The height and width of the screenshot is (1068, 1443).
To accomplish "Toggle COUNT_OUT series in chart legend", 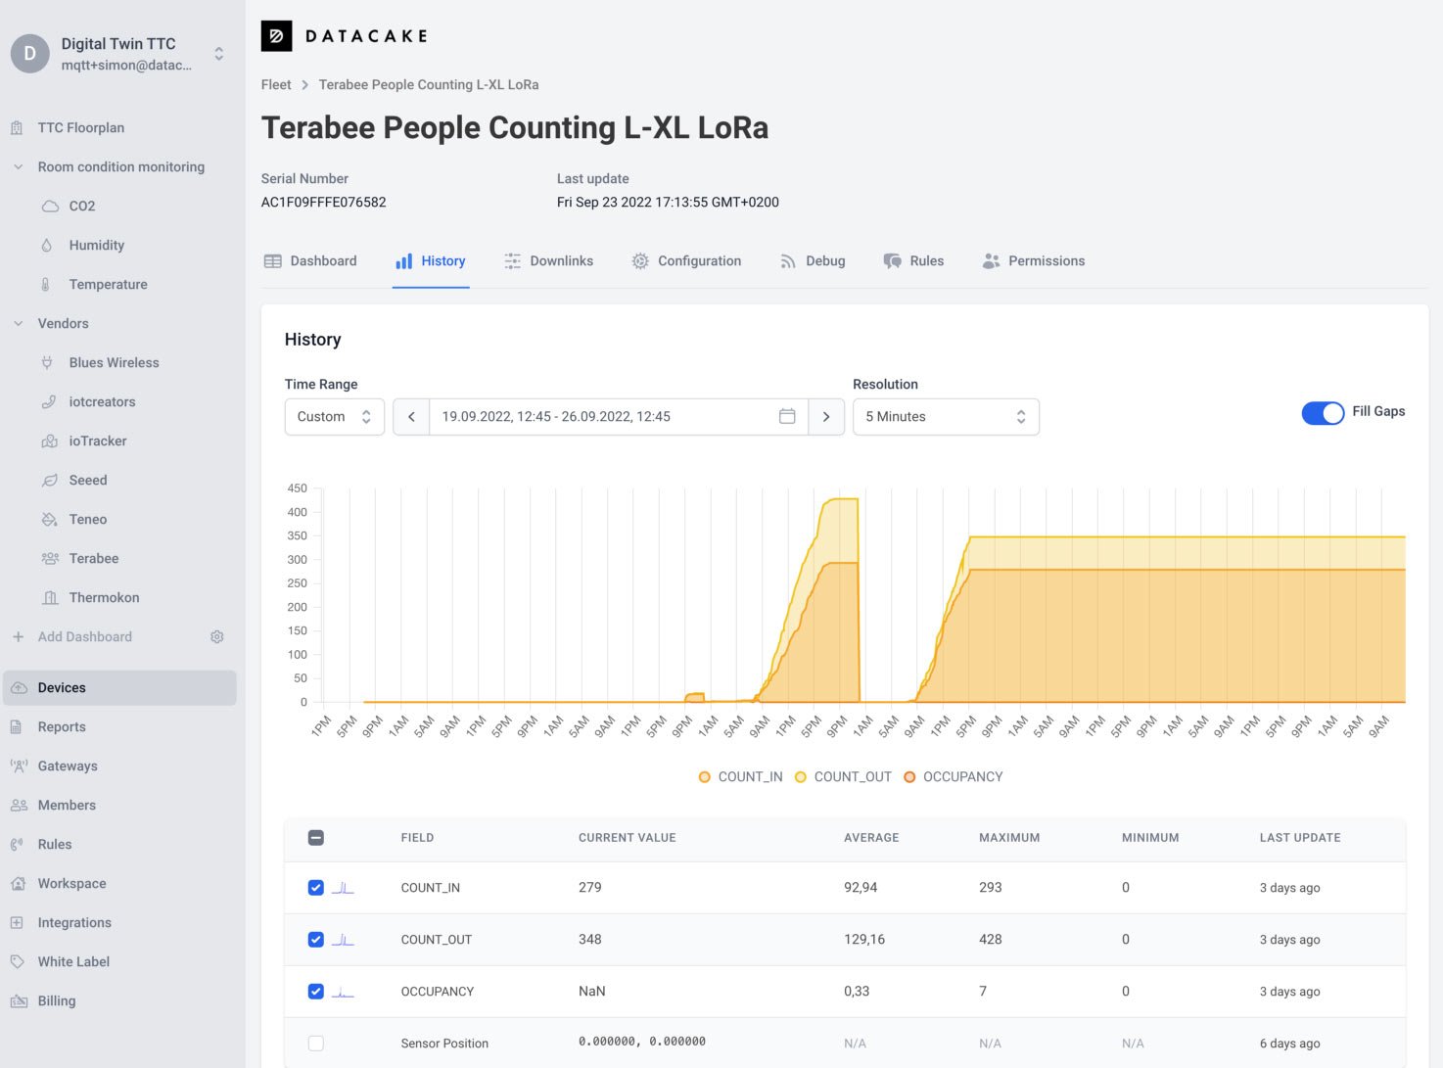I will point(843,777).
